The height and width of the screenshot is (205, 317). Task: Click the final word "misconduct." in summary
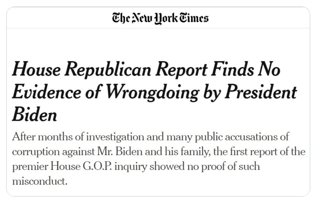point(40,181)
